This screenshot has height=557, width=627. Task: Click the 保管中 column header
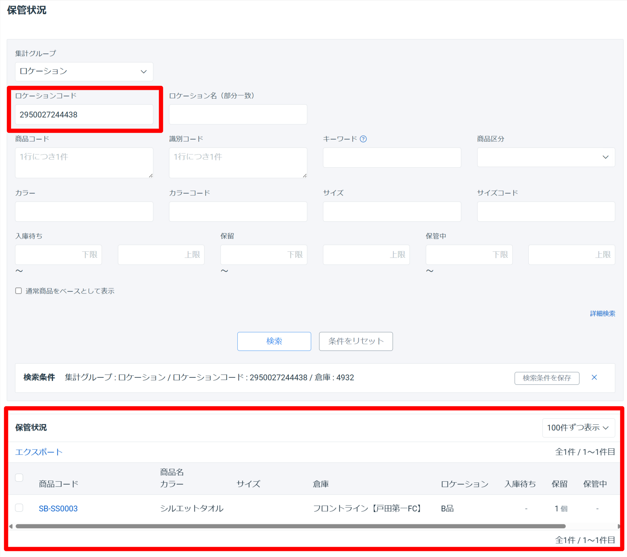click(x=595, y=484)
